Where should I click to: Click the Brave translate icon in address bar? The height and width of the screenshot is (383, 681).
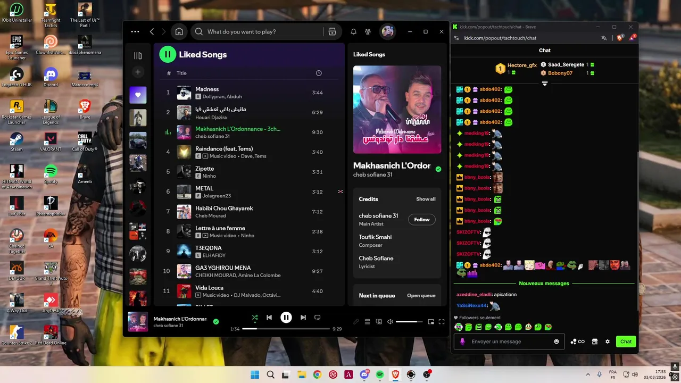604,38
